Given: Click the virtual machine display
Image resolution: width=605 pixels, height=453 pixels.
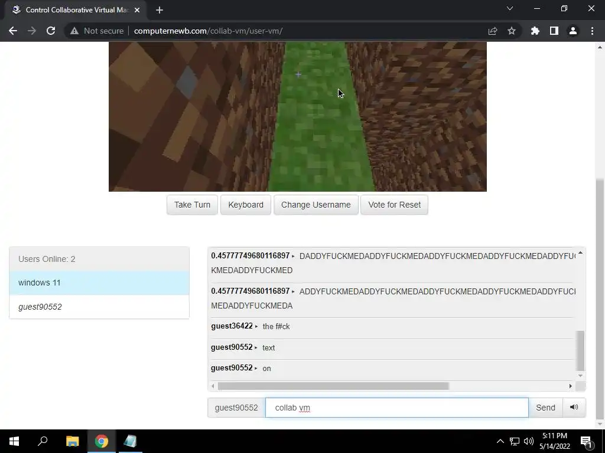Looking at the screenshot, I should [298, 116].
